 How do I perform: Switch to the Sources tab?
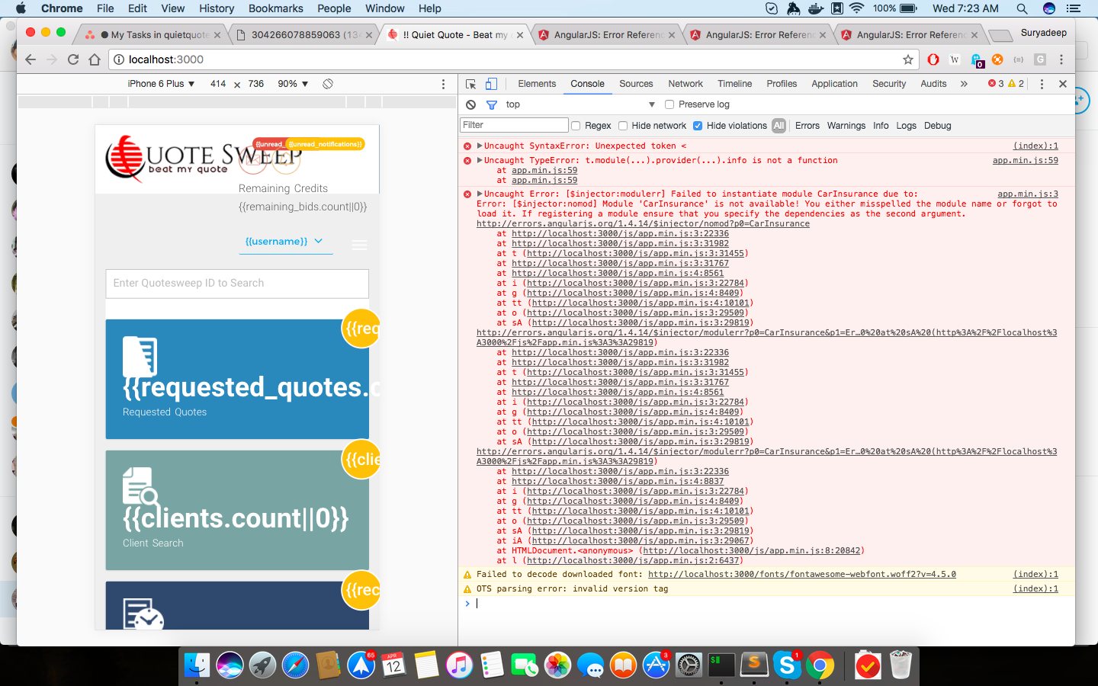636,84
